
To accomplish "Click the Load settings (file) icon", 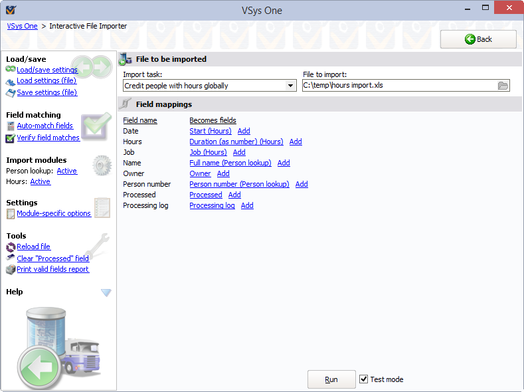I will click(x=11, y=81).
